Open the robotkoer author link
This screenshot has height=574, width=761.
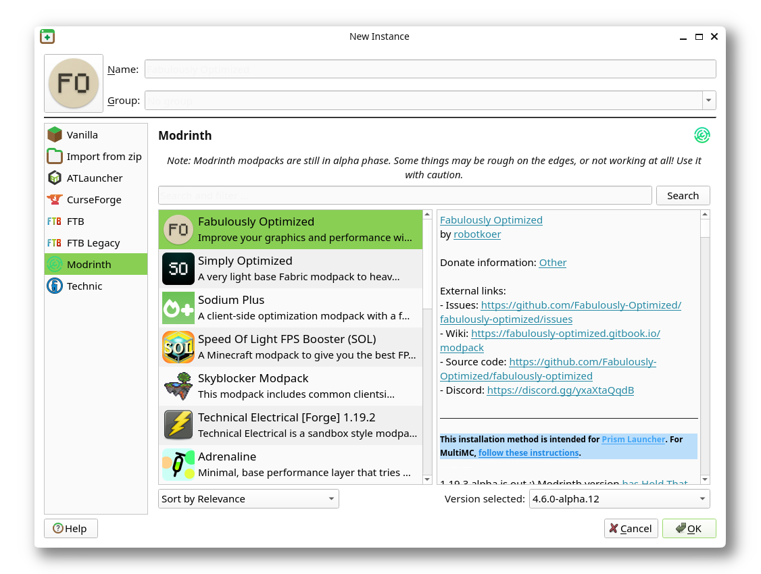tap(477, 234)
